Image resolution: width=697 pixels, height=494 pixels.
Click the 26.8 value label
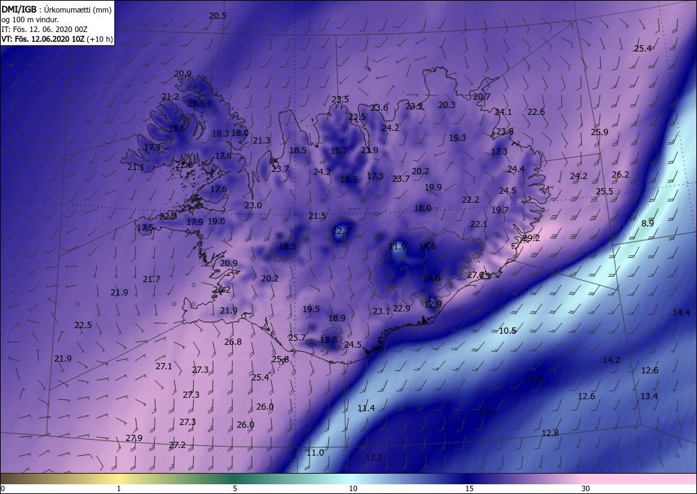pos(233,341)
